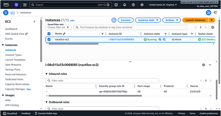The image size is (221, 116).
Task: Open CloudShell from the footer
Action: 10,113
